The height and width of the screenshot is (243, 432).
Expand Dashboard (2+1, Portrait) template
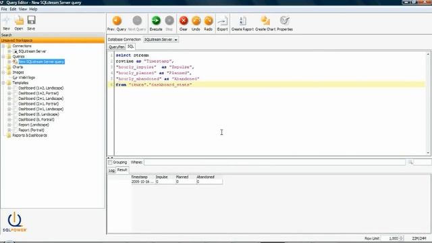point(9,104)
